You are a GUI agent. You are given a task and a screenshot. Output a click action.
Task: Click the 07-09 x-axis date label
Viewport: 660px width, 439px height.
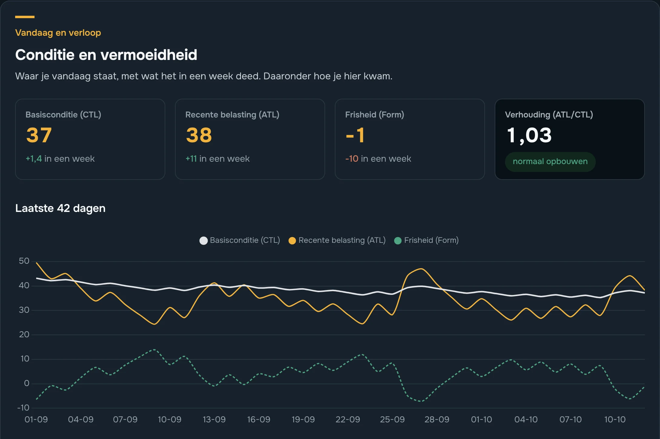tap(125, 420)
